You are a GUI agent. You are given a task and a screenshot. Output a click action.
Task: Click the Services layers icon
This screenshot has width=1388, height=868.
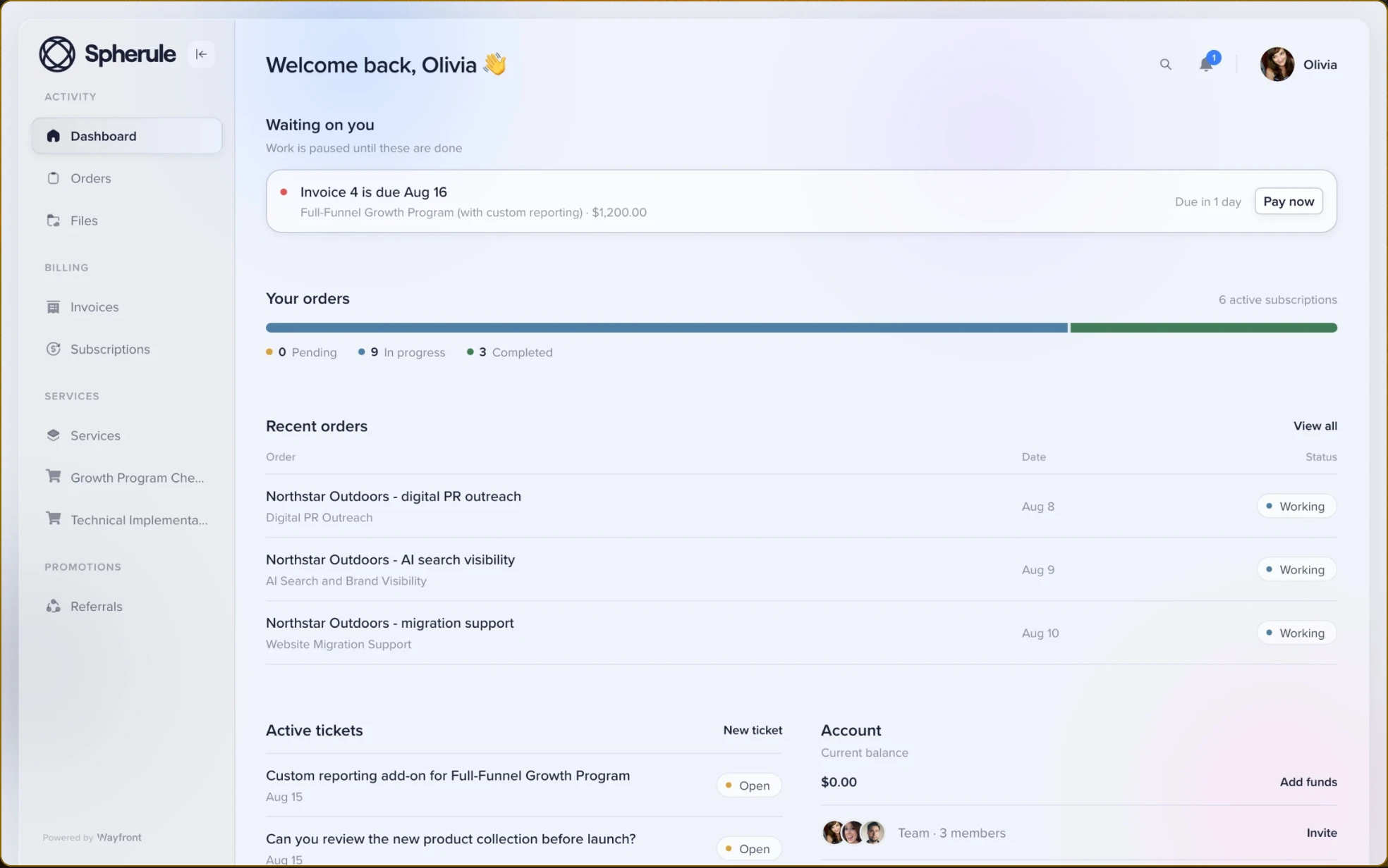coord(54,435)
